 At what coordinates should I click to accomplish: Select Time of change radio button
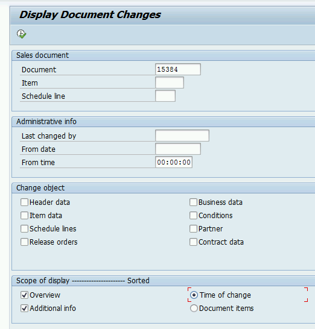click(x=194, y=295)
